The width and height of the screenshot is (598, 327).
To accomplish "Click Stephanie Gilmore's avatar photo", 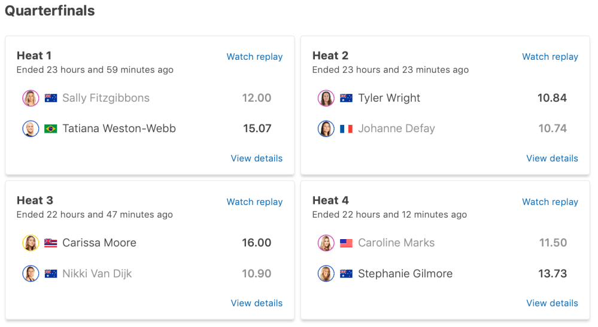I will point(326,274).
